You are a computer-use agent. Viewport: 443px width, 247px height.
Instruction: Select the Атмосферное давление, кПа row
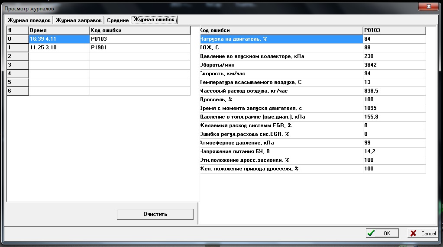(281, 143)
